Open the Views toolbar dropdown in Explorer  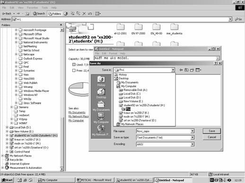pos(98,14)
